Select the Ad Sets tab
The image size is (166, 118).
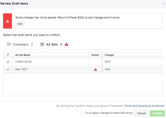click(54, 45)
